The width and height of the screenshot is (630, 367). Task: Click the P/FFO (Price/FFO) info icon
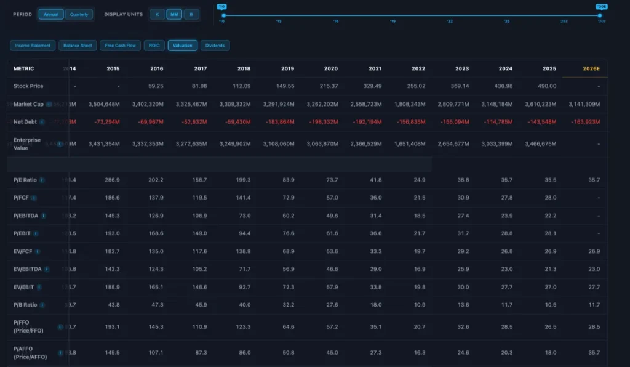[x=60, y=327]
